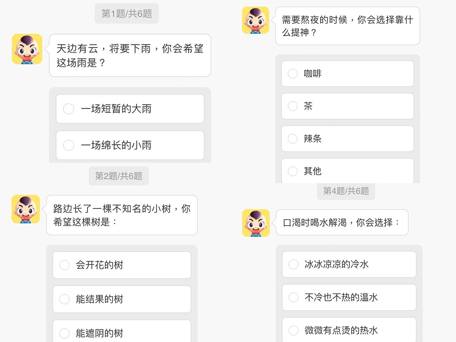456x342 pixels.
Task: Click the 第1题/共6题 progress label
Action: [127, 14]
